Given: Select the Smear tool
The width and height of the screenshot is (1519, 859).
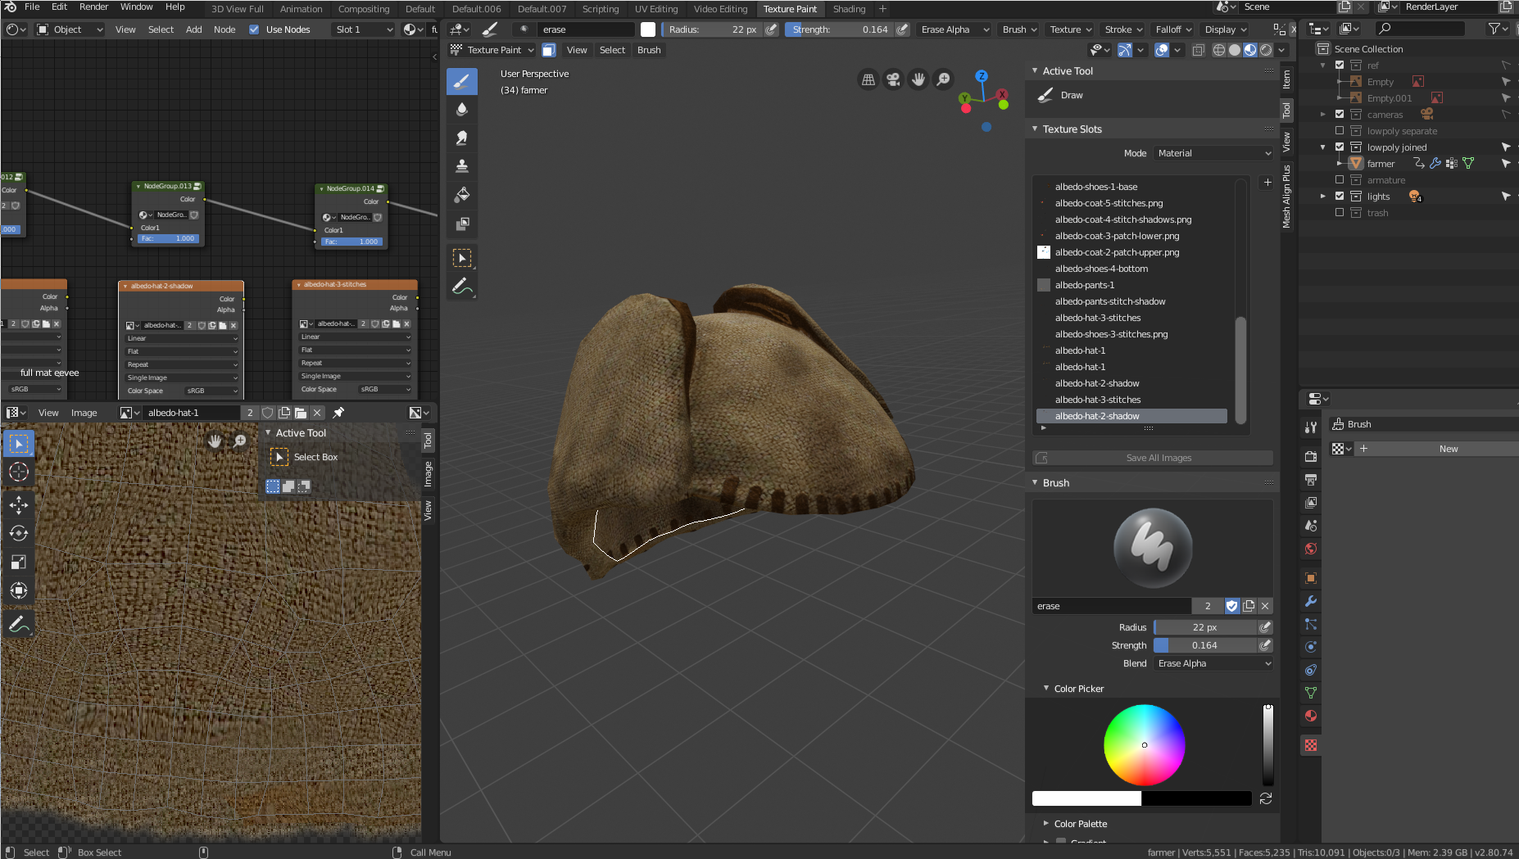Looking at the screenshot, I should pyautogui.click(x=461, y=138).
